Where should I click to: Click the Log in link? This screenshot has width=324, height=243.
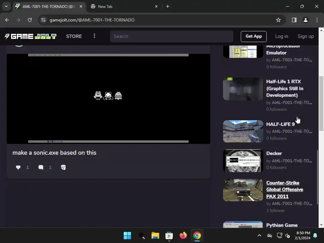281,36
